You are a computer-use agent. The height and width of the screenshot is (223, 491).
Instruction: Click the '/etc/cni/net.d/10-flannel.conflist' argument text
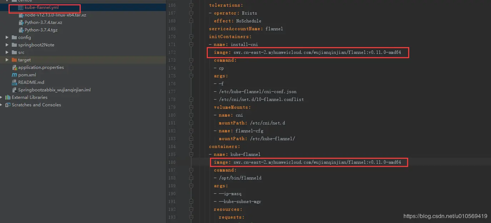point(261,100)
